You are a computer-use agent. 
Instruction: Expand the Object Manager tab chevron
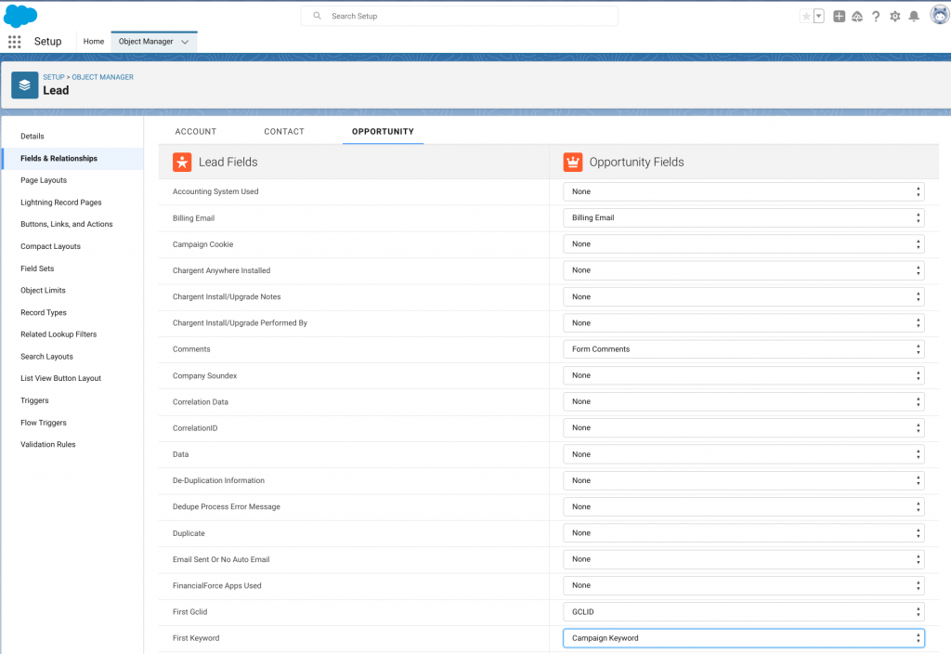[186, 42]
